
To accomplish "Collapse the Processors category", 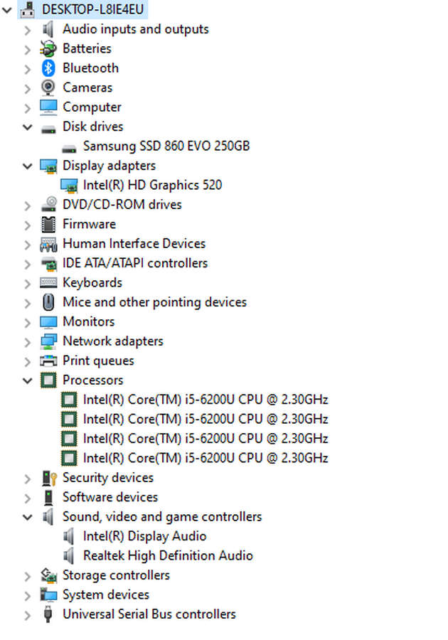I will 28,380.
